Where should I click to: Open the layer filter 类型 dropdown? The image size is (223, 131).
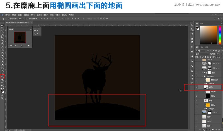[x=200, y=51]
